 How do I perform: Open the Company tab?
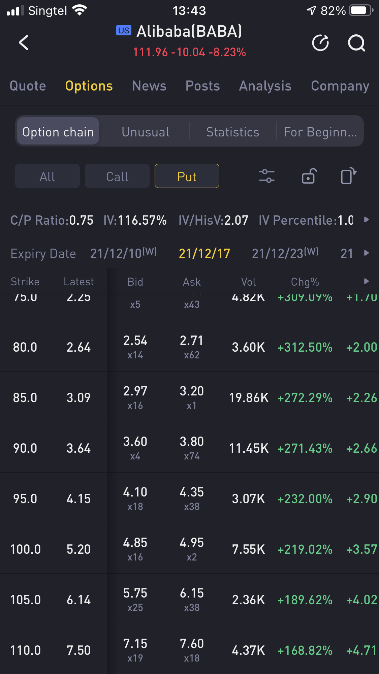click(x=340, y=86)
